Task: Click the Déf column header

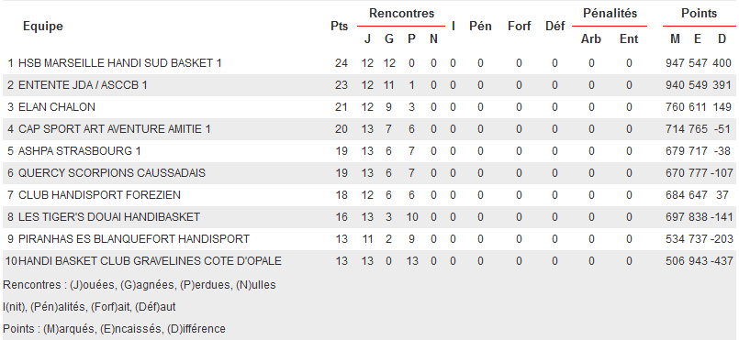Action: pos(554,27)
